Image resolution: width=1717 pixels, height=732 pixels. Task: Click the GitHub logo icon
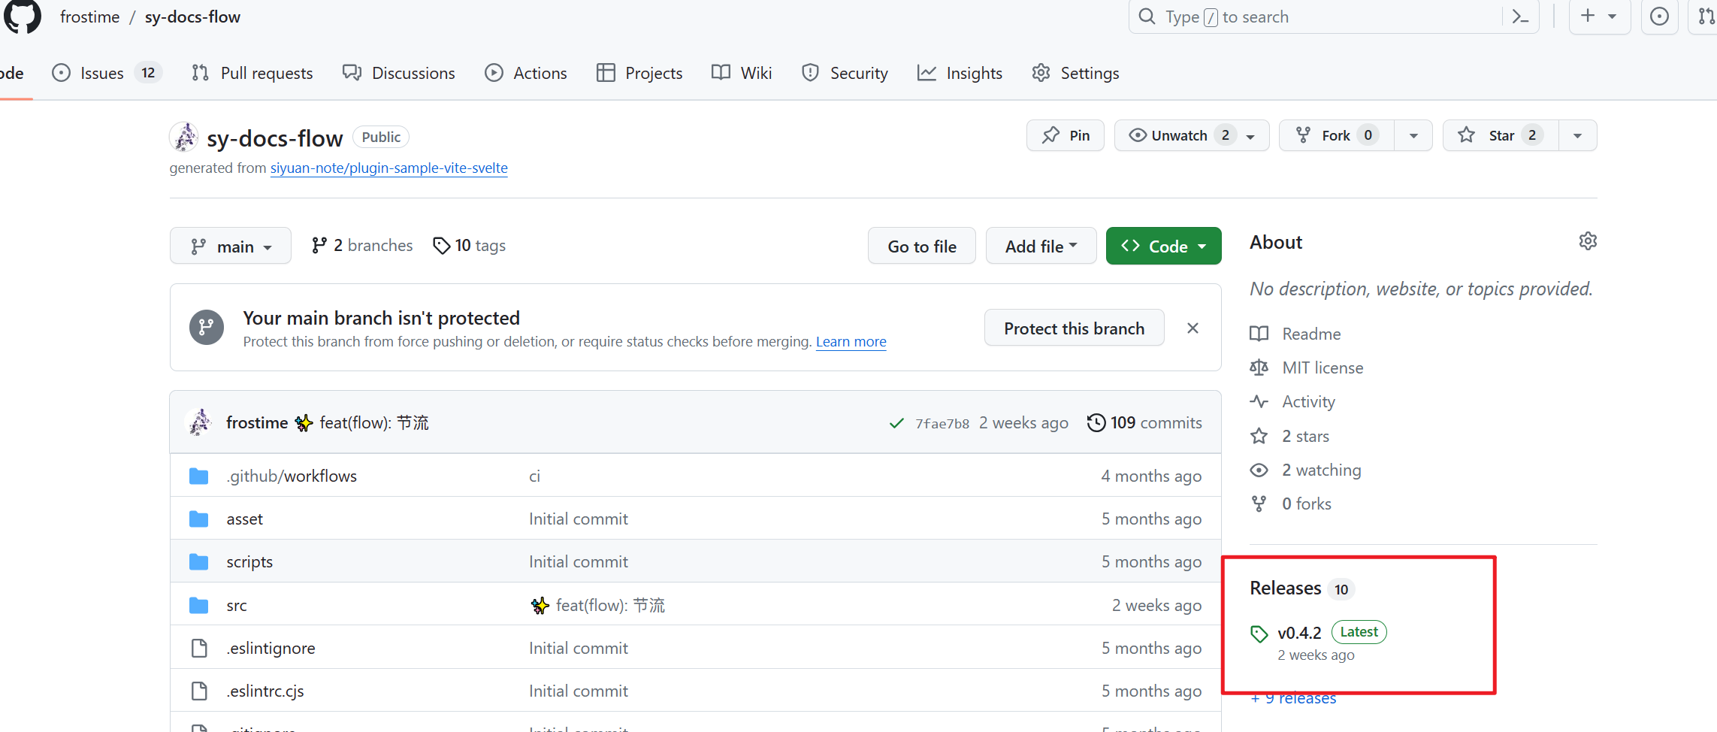[23, 16]
